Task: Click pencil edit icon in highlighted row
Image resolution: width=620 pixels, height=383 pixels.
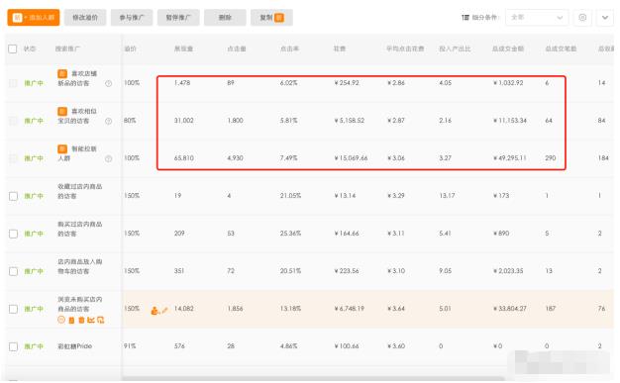Action: tap(164, 311)
